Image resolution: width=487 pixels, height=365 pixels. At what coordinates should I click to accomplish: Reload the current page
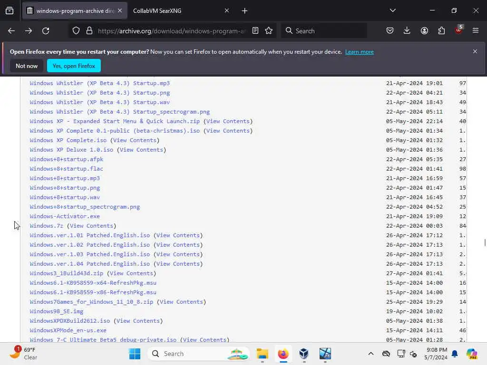[46, 31]
